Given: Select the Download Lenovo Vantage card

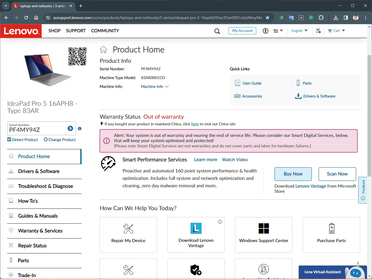Looking at the screenshot, I should (196, 235).
